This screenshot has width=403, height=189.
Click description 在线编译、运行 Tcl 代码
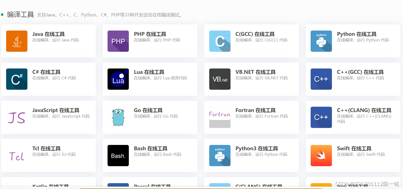pos(54,154)
